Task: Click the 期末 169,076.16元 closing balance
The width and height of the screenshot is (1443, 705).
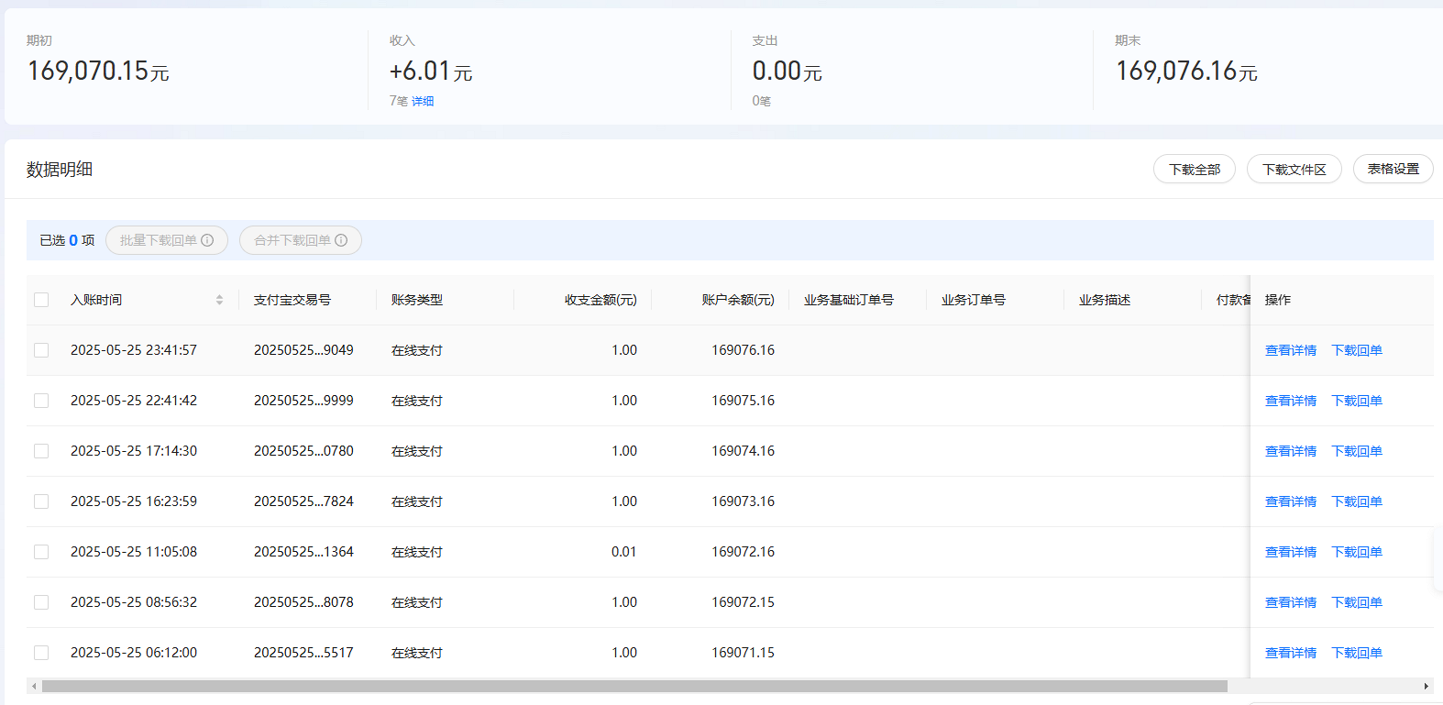Action: click(1186, 71)
